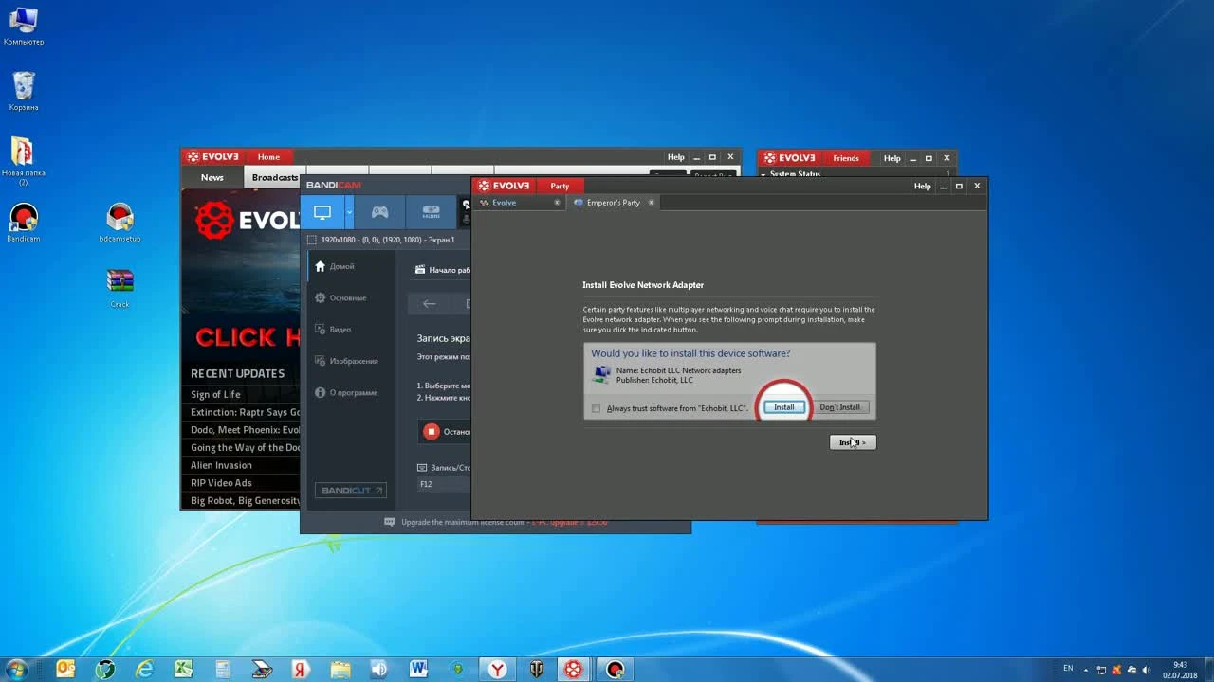Viewport: 1214px width, 682px height.
Task: Open the Crack archive on desktop
Action: coord(120,282)
